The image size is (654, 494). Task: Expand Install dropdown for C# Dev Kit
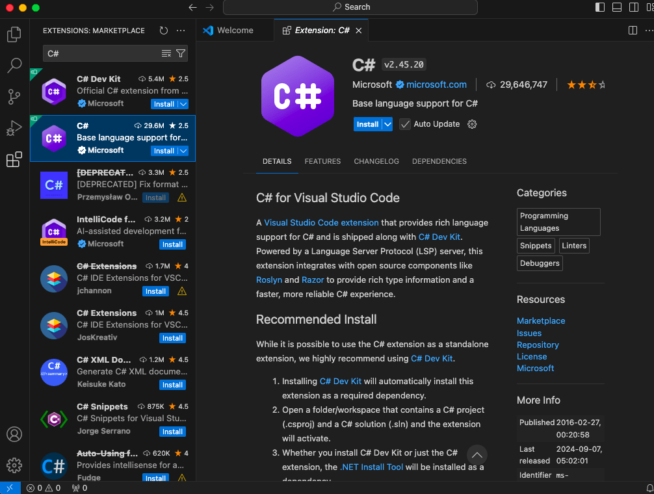coord(183,104)
